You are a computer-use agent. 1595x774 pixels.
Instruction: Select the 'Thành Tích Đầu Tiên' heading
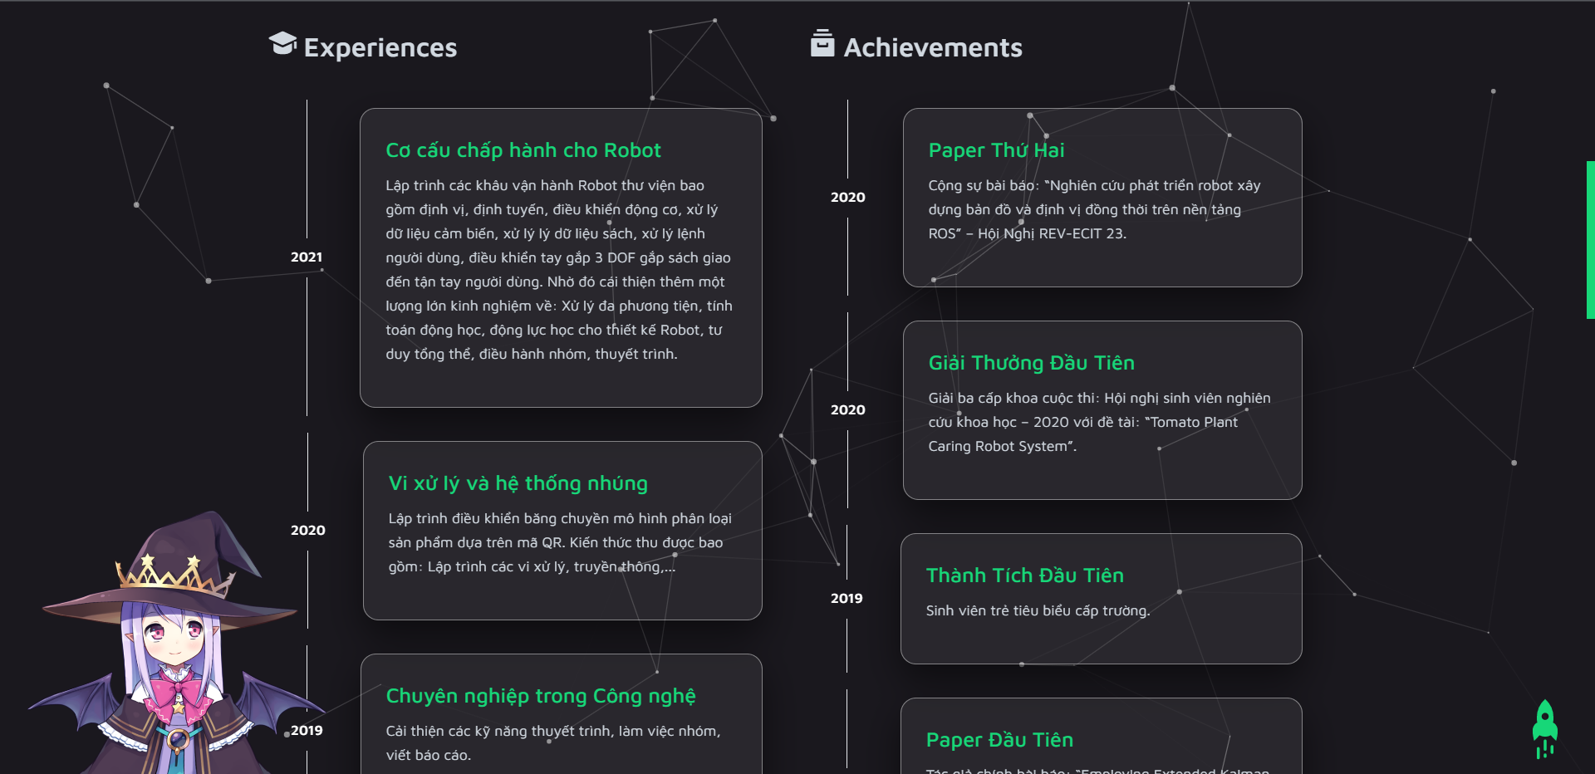coord(1025,576)
